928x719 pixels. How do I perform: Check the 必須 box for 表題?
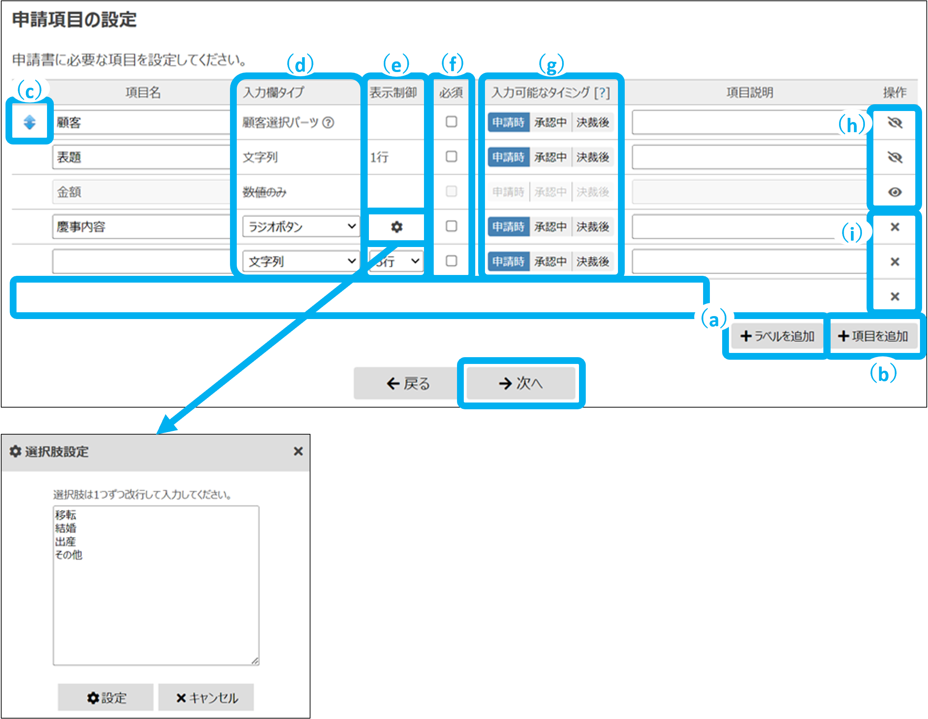point(451,157)
